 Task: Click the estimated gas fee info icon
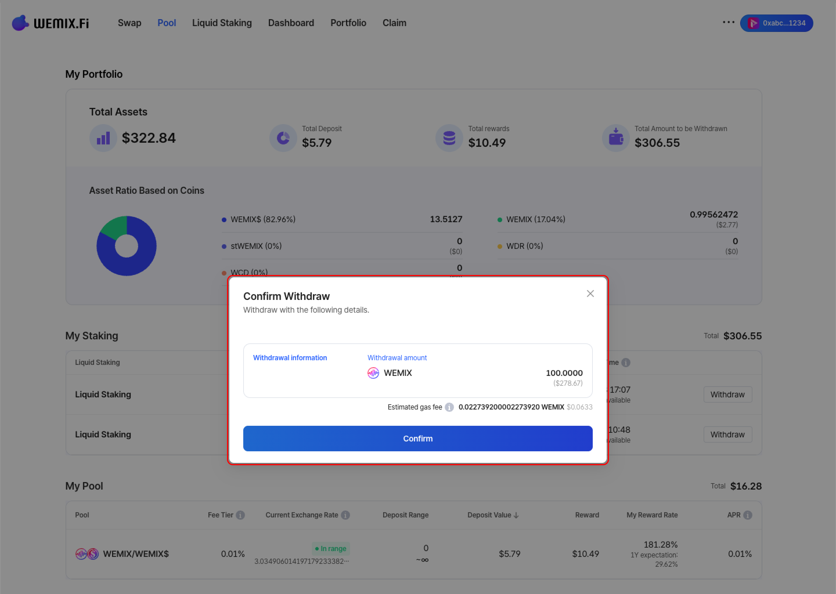click(x=449, y=407)
